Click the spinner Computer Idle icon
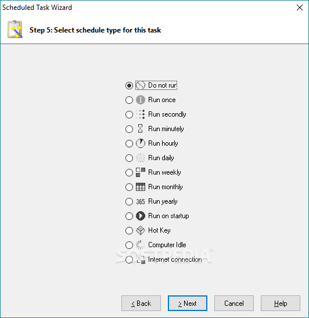 [141, 245]
